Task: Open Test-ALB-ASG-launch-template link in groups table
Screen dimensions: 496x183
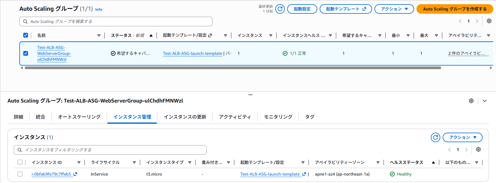Action: [192, 53]
